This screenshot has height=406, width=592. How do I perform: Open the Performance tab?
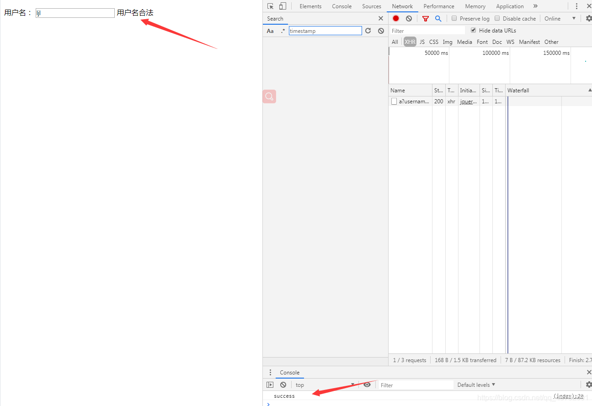(439, 6)
